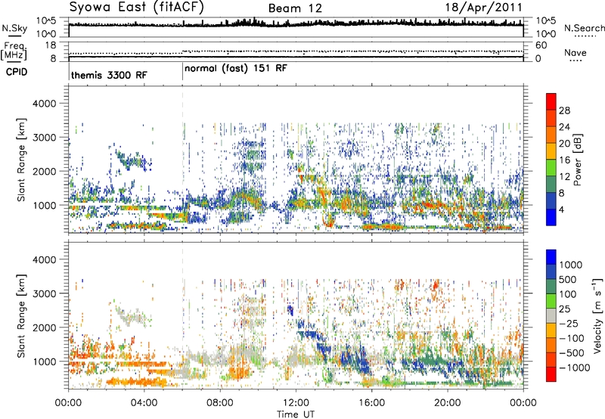Click the 'Time UT' axis title
This screenshot has width=605, height=419.
[x=296, y=414]
